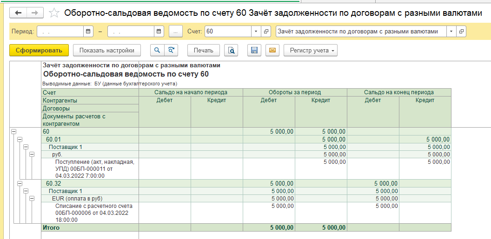491x239 pixels.
Task: Click Сальдо на начало периода header
Action: coord(191,92)
